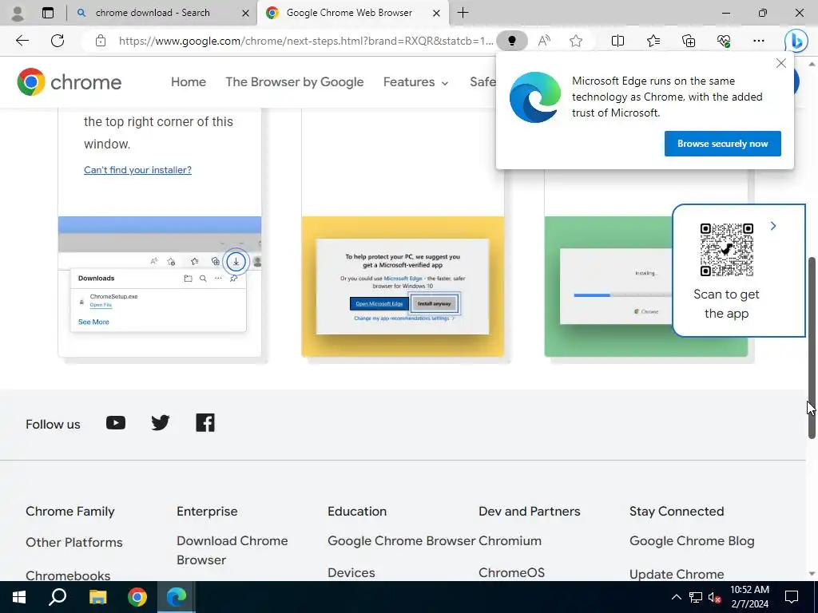This screenshot has width=818, height=613.
Task: Open ChromeOS footer link
Action: click(x=511, y=573)
